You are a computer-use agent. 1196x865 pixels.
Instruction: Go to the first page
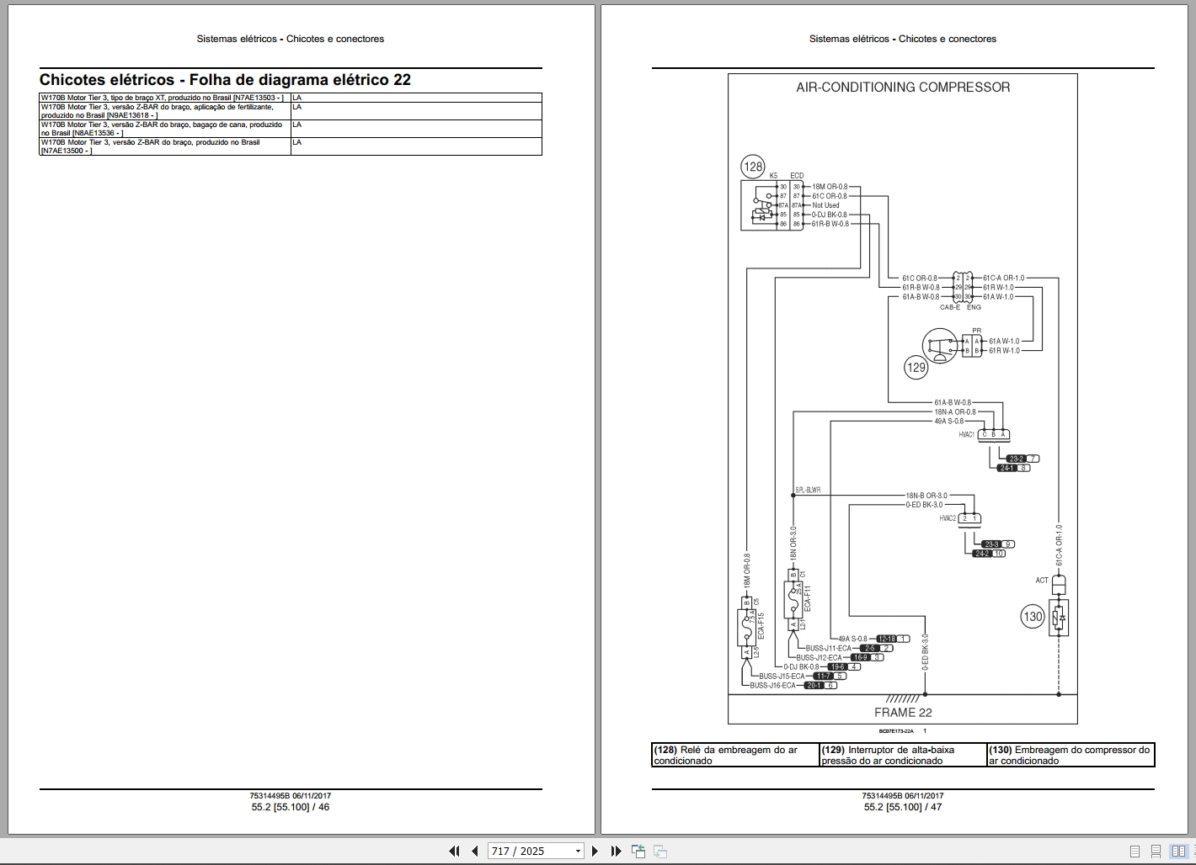click(454, 851)
